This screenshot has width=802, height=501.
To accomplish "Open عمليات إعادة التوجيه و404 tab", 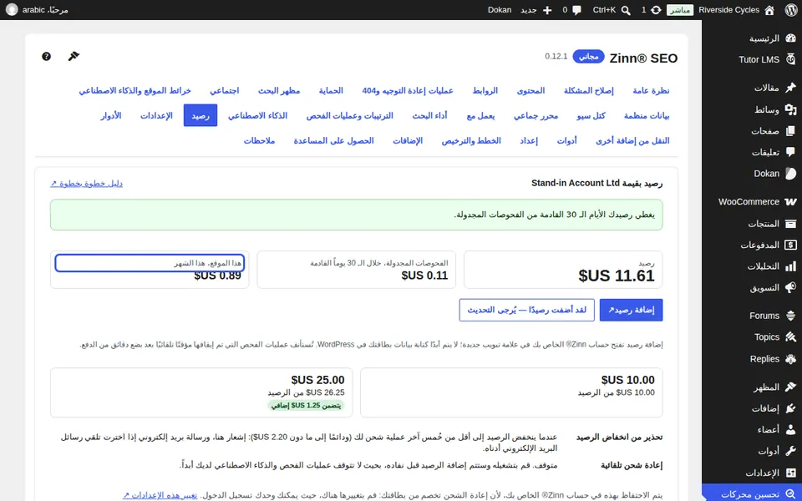I will pos(408,90).
